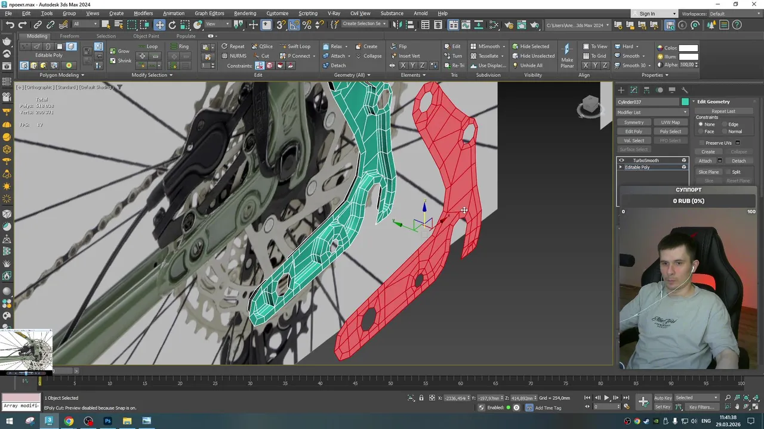This screenshot has height=429, width=764.
Task: Enable the Preserve UVs checkbox
Action: tap(701, 143)
